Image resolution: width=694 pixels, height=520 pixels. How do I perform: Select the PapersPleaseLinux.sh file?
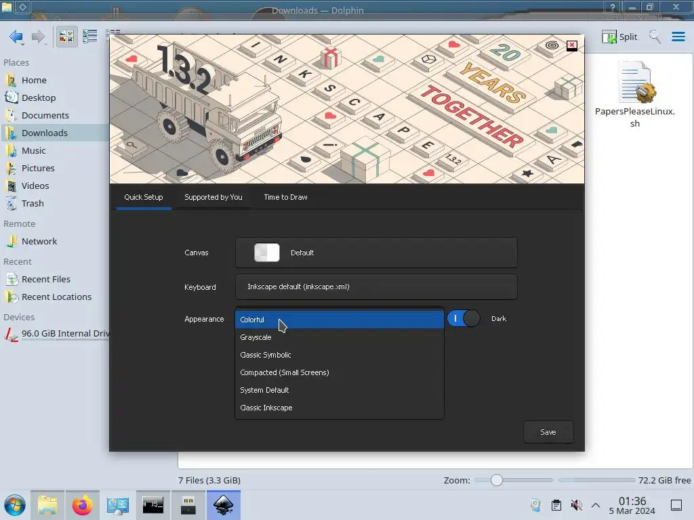tap(634, 95)
